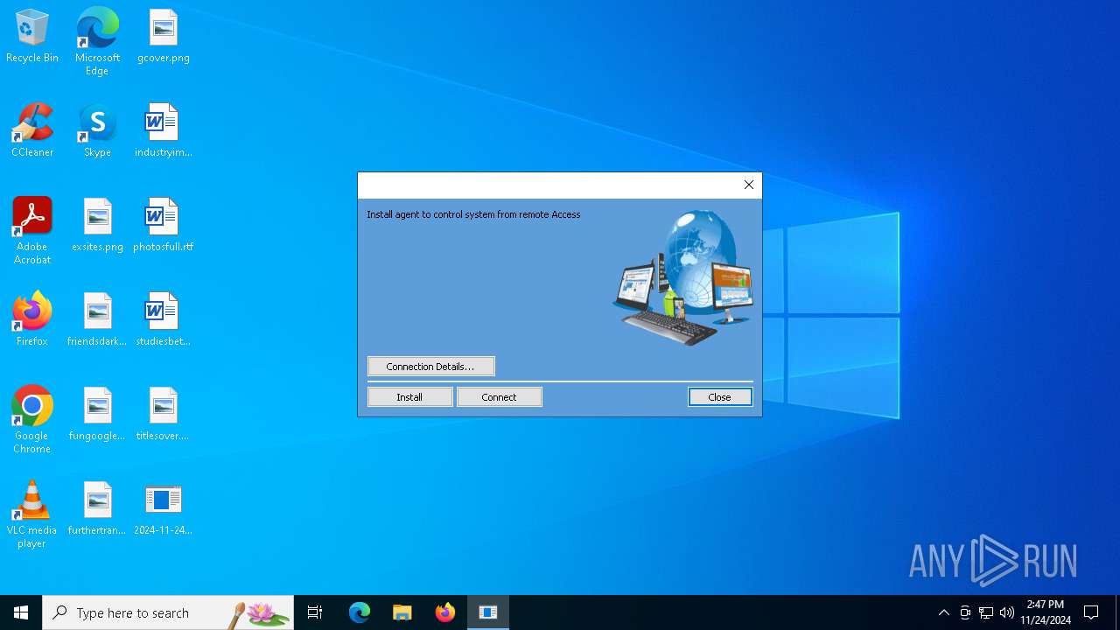This screenshot has width=1120, height=630.
Task: Click the Close button in the dialog
Action: point(719,397)
